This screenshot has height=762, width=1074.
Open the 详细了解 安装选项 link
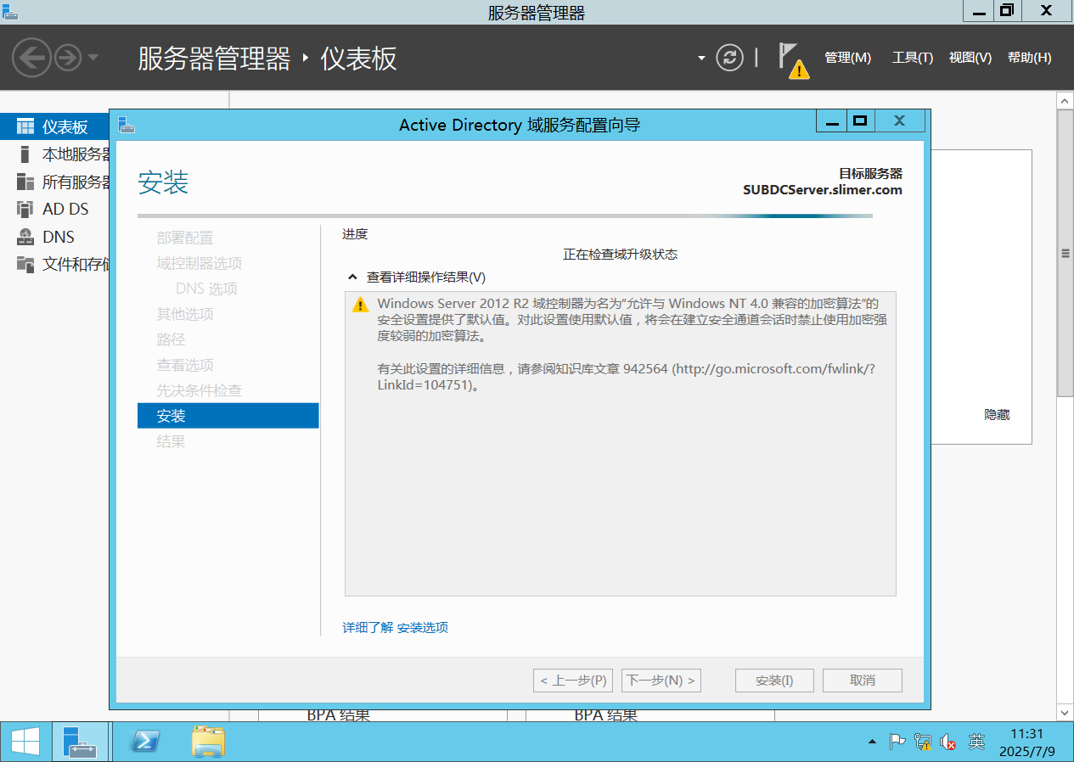[x=395, y=628]
